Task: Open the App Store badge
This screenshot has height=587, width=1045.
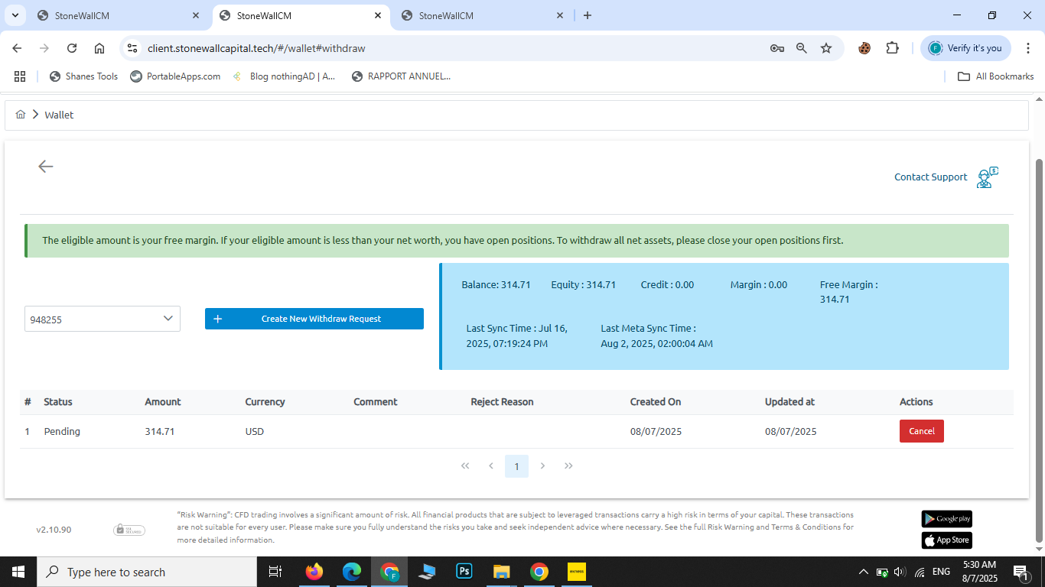Action: 946,540
